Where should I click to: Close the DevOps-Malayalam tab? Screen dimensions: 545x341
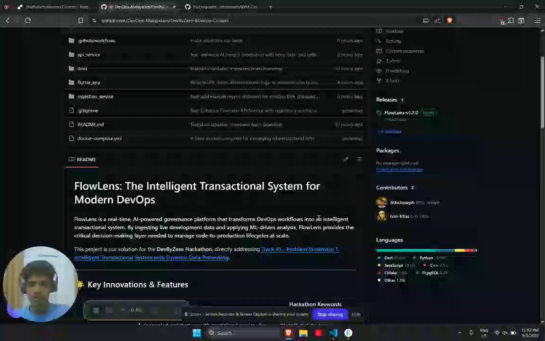174,7
